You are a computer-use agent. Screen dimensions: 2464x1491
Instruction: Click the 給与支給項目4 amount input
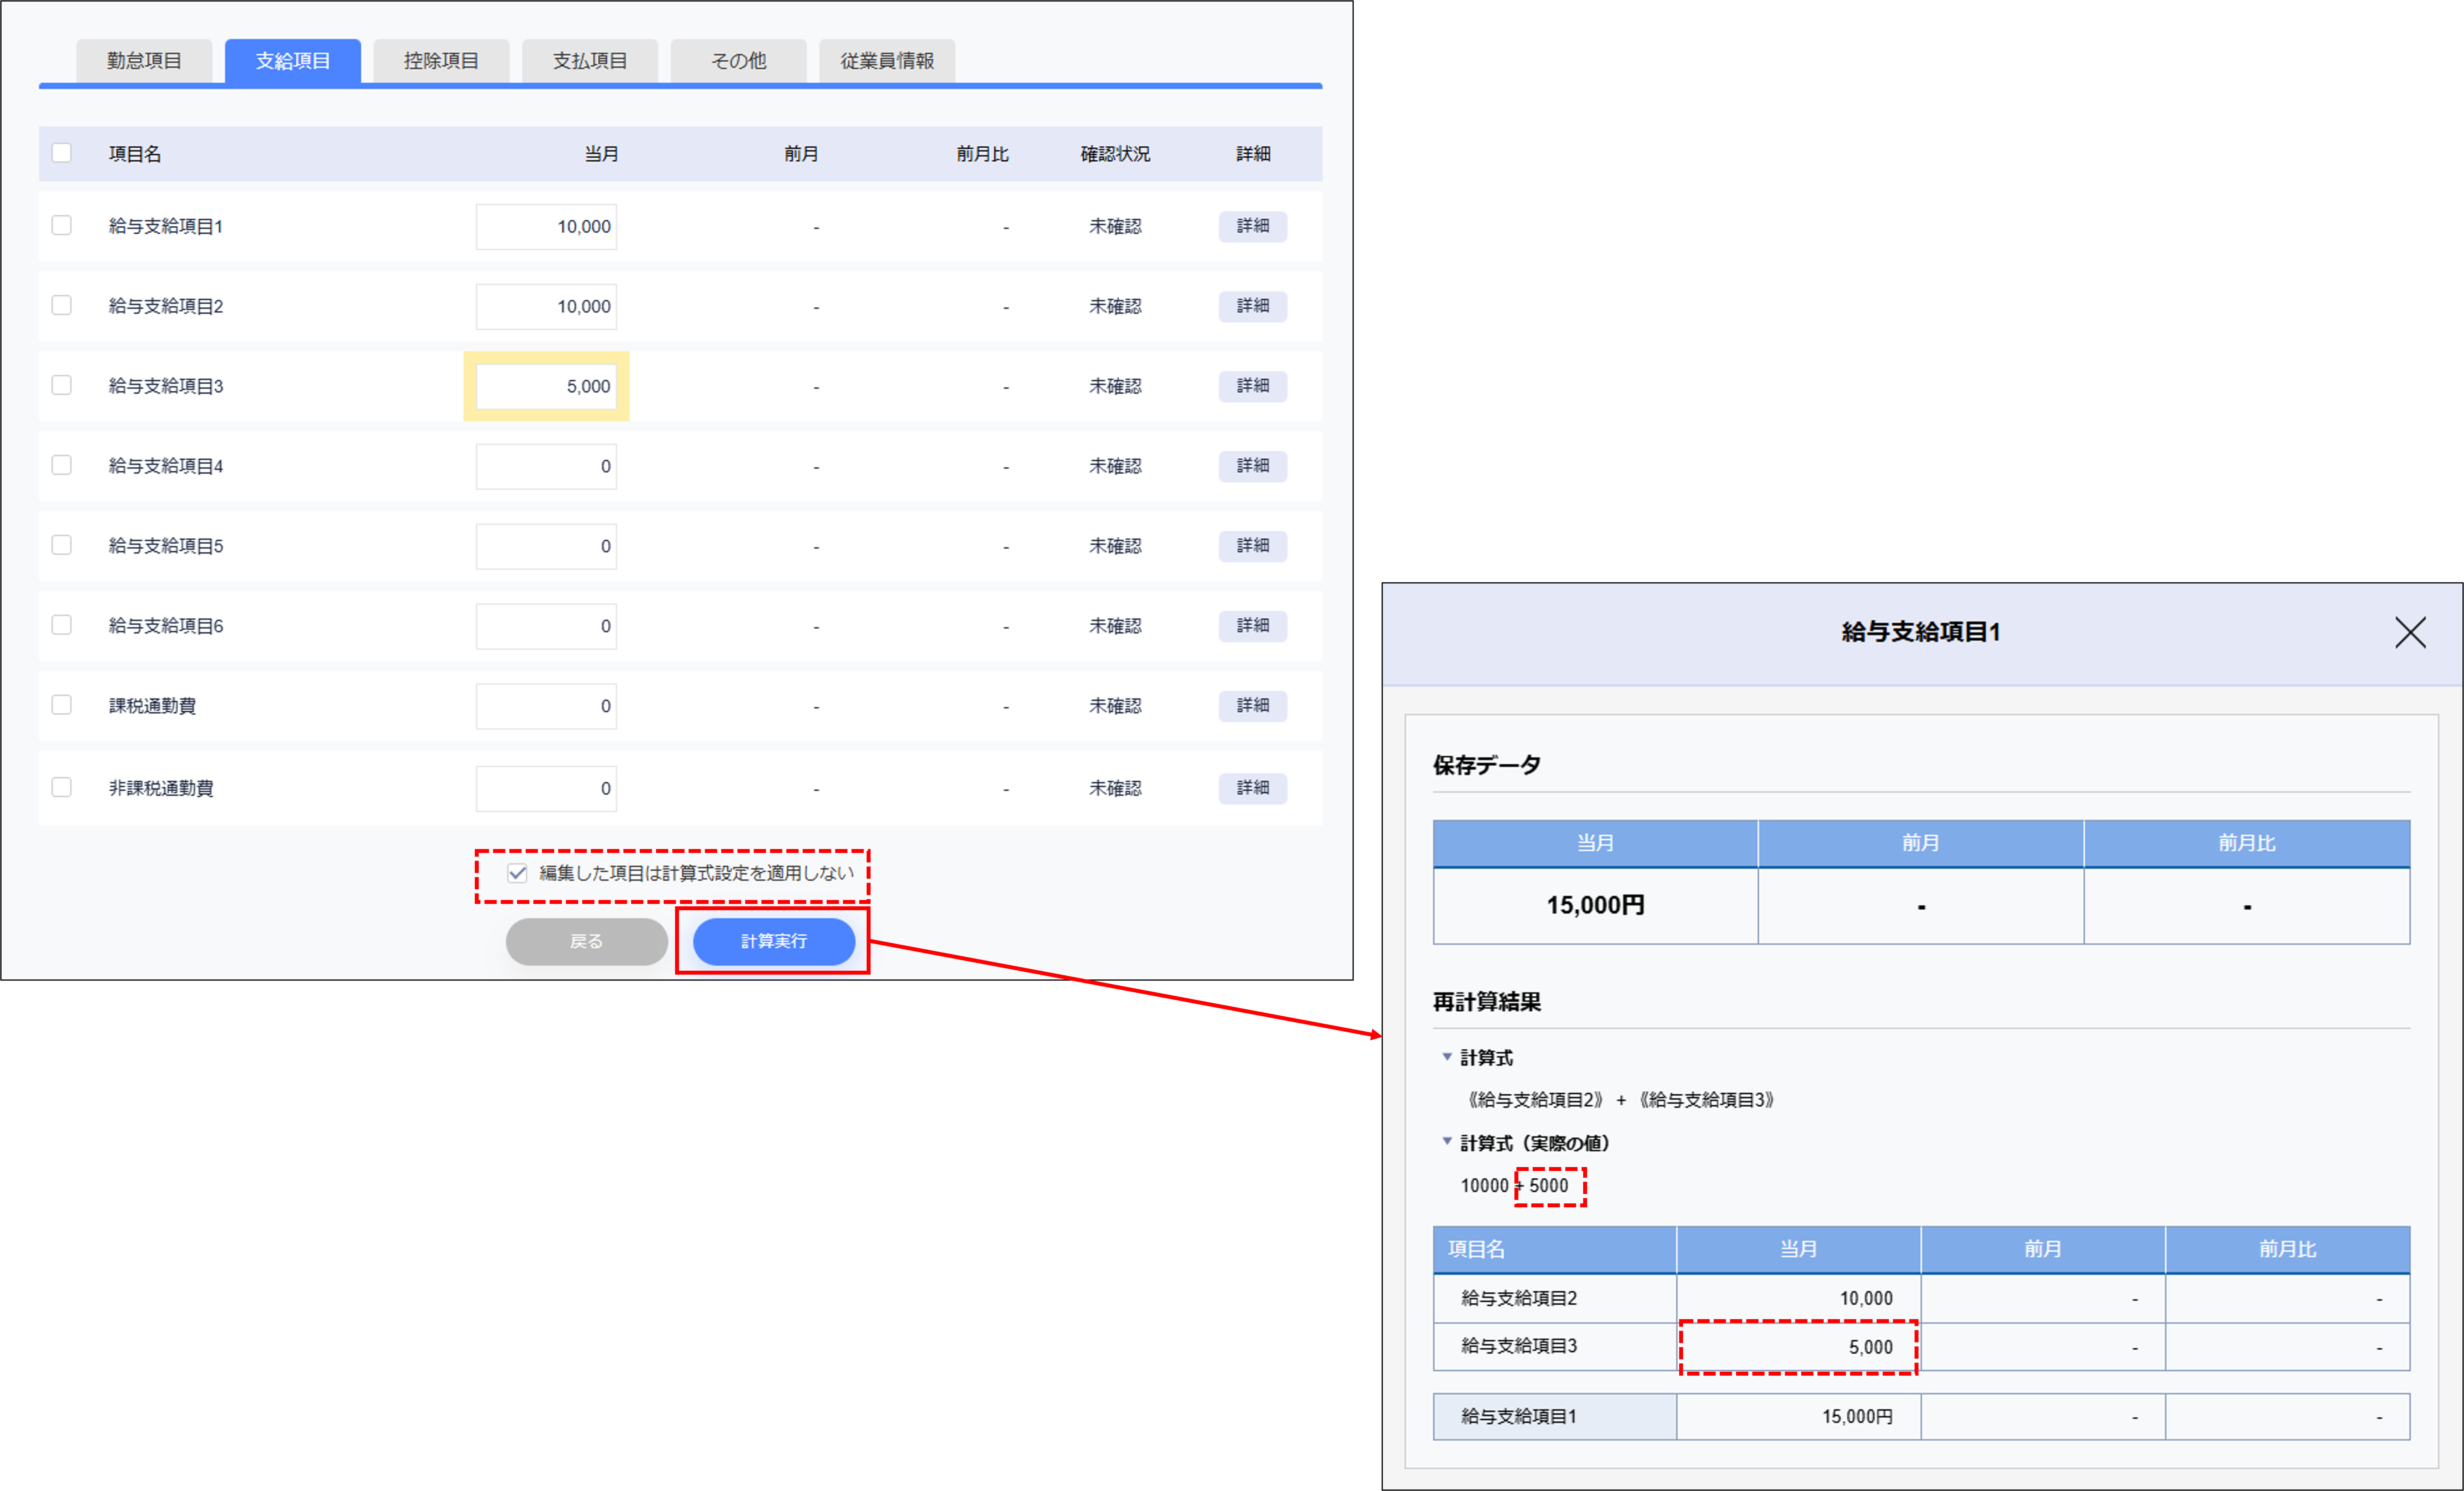[x=546, y=467]
